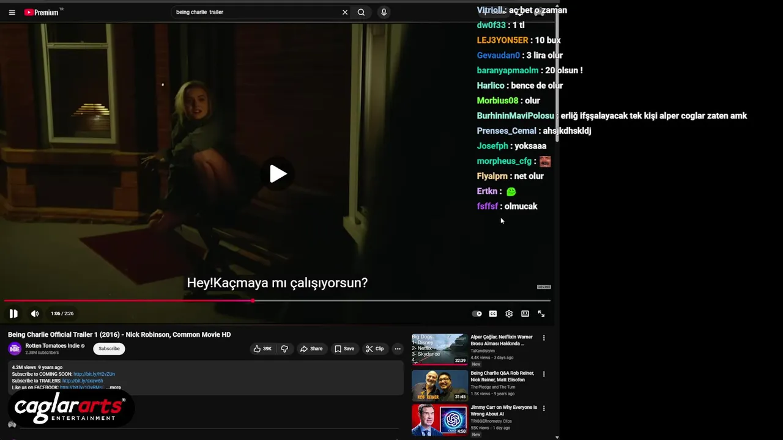Mute the video with the speaker icon
Screen dimensions: 783x440
(35, 313)
